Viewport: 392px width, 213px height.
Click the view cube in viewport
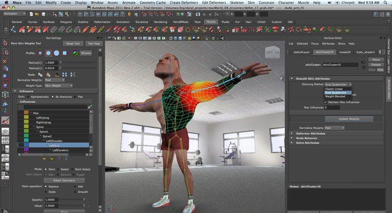(x=272, y=52)
